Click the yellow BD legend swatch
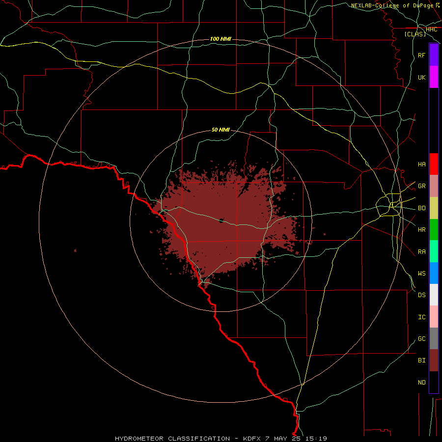The image size is (442, 442). point(434,208)
